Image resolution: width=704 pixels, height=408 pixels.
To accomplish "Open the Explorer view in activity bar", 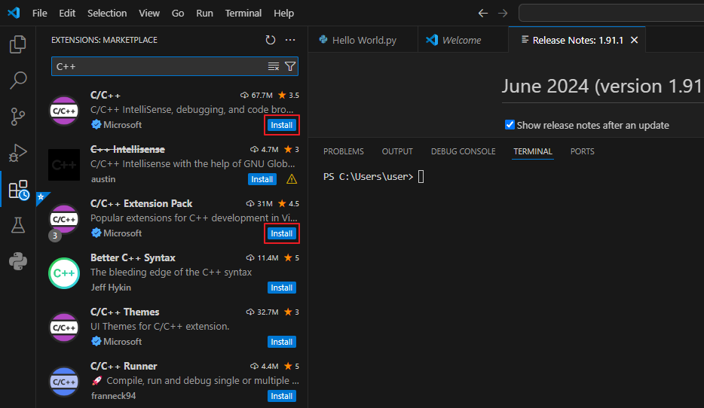I will tap(18, 44).
